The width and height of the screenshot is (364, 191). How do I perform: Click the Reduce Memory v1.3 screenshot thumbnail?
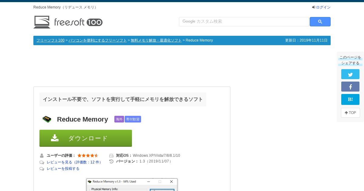pos(132,185)
